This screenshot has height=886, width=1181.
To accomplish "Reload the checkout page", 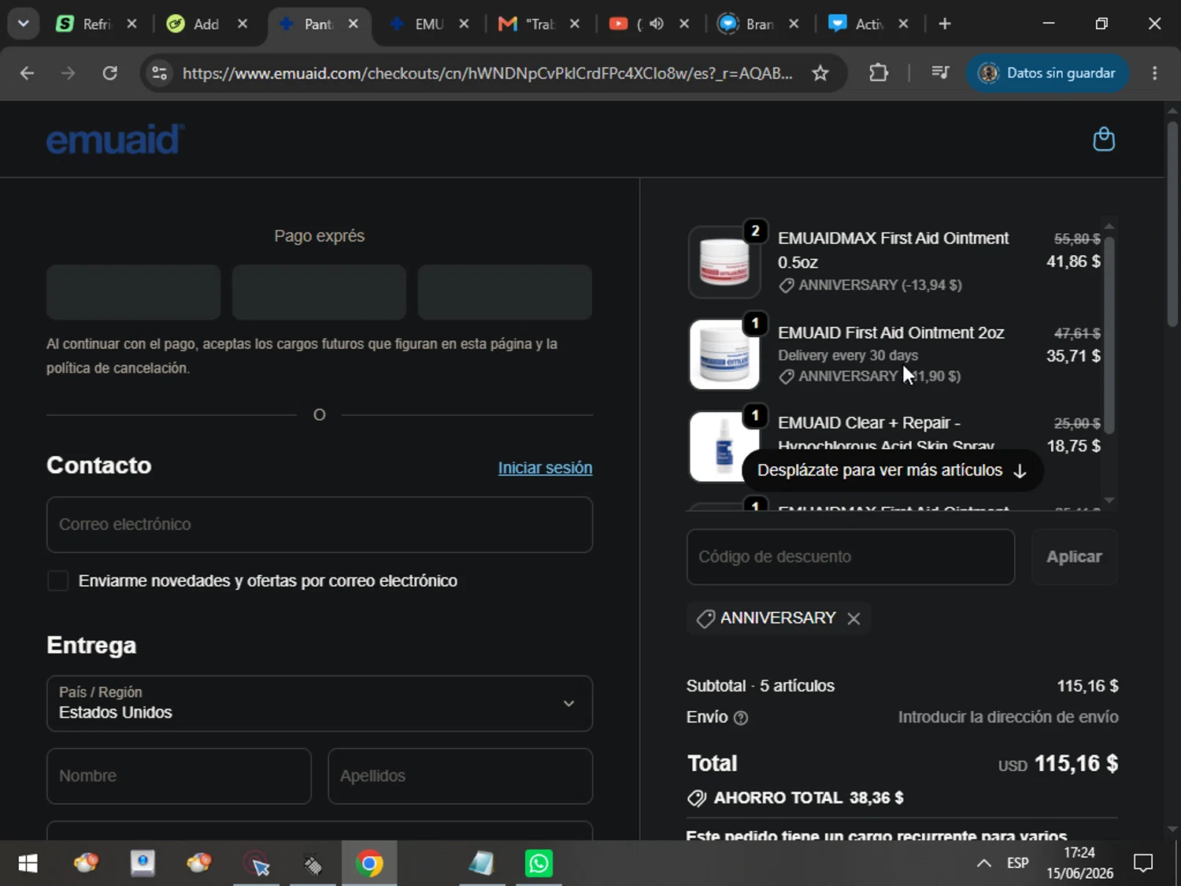I will click(110, 73).
